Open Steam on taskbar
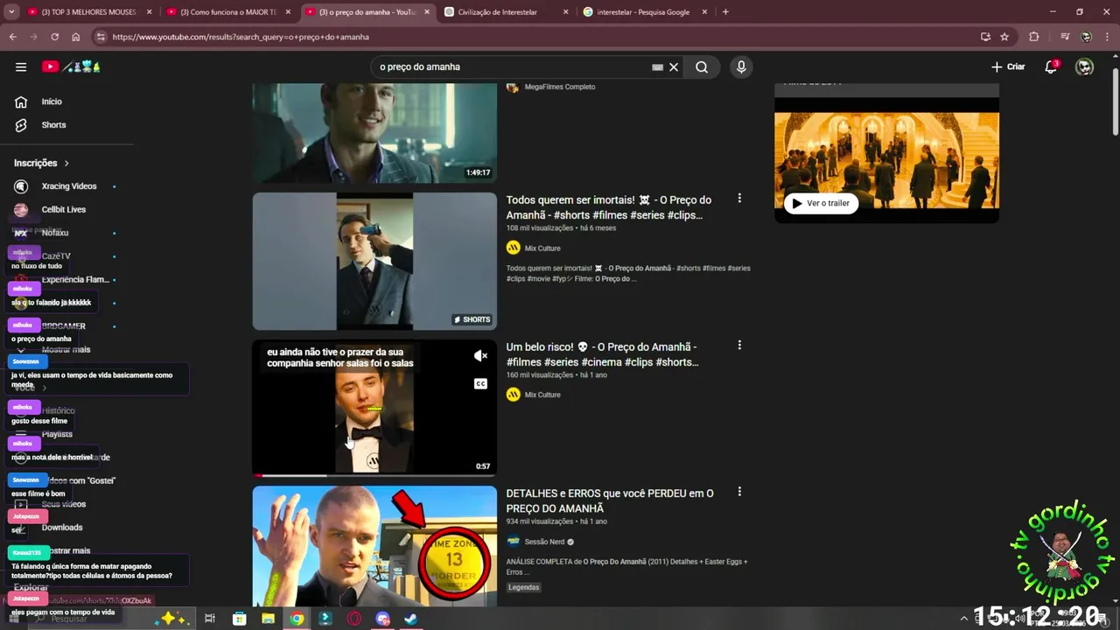The width and height of the screenshot is (1120, 630). [x=410, y=619]
